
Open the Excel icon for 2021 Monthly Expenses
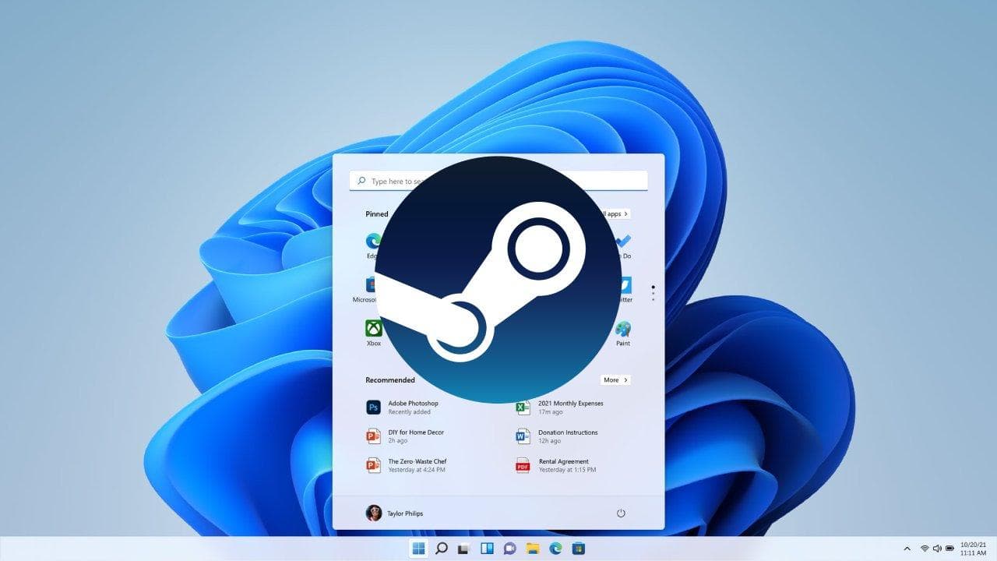point(523,408)
